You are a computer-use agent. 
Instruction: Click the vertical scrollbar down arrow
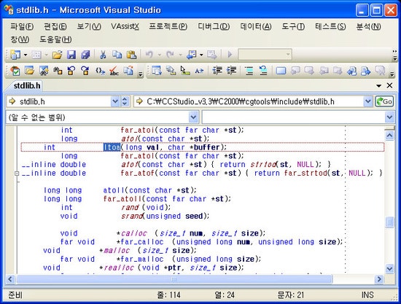point(389,268)
